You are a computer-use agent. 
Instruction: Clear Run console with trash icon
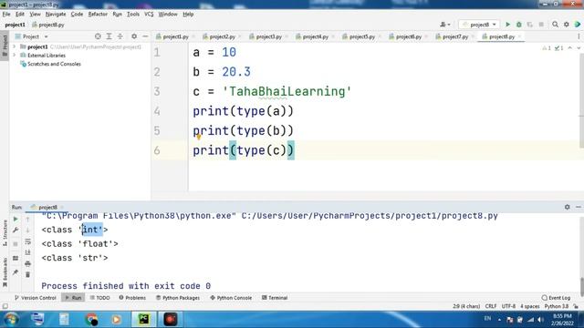[x=27, y=275]
